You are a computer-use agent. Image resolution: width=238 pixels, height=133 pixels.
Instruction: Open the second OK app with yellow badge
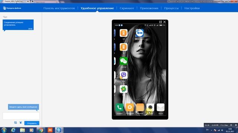coord(123,47)
